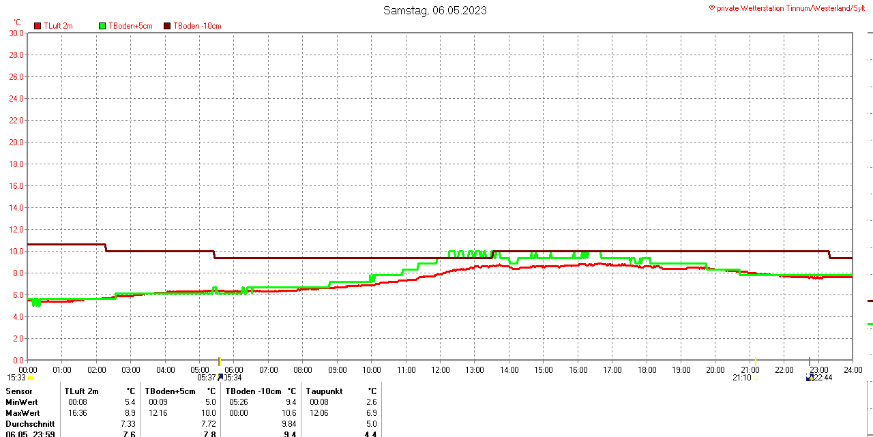Click the green TBoden+5cm legend swatch
The image size is (873, 437).
pyautogui.click(x=102, y=26)
